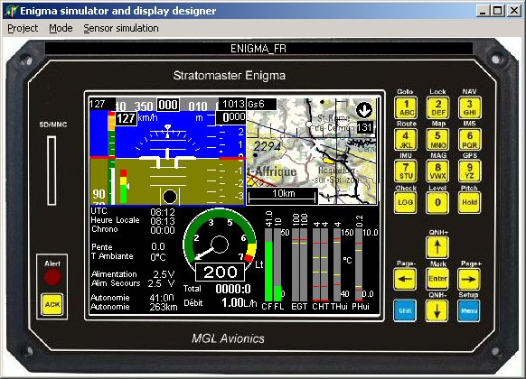This screenshot has width=526, height=379.
Task: Click the blue Shift key
Action: [x=405, y=310]
